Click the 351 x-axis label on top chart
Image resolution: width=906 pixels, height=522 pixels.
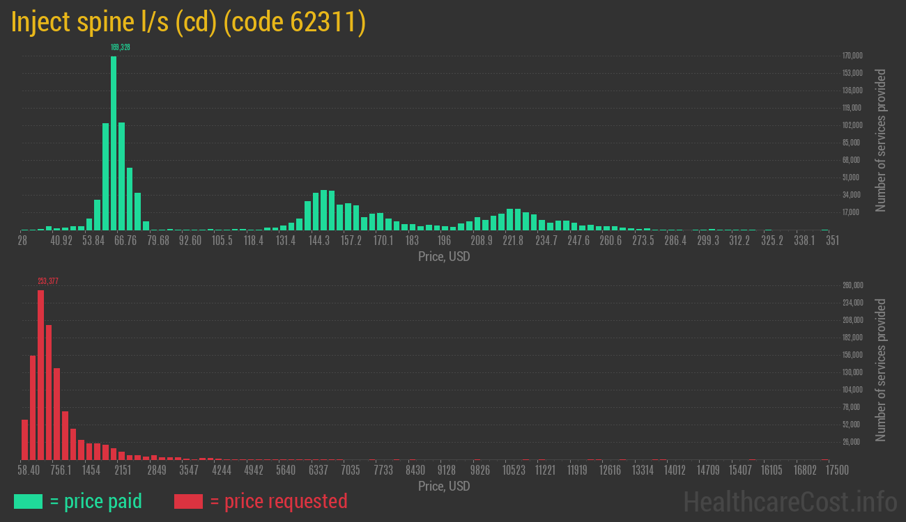click(x=832, y=241)
